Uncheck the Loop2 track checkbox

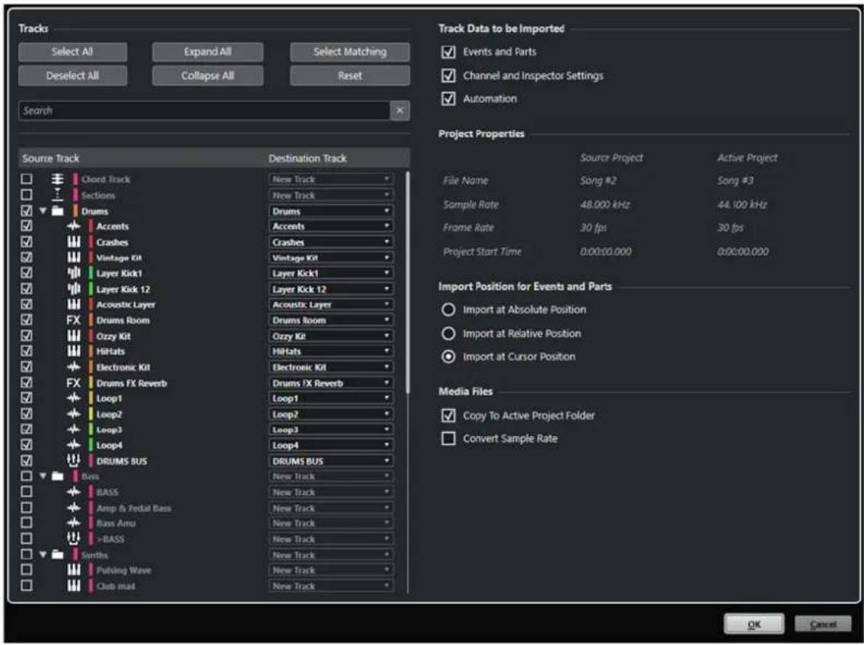click(26, 414)
